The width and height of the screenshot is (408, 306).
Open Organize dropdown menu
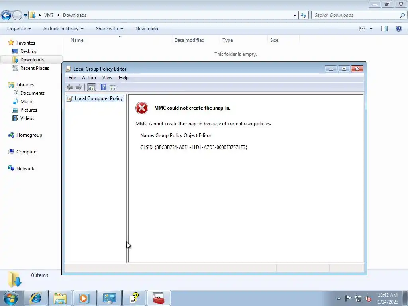coord(19,29)
